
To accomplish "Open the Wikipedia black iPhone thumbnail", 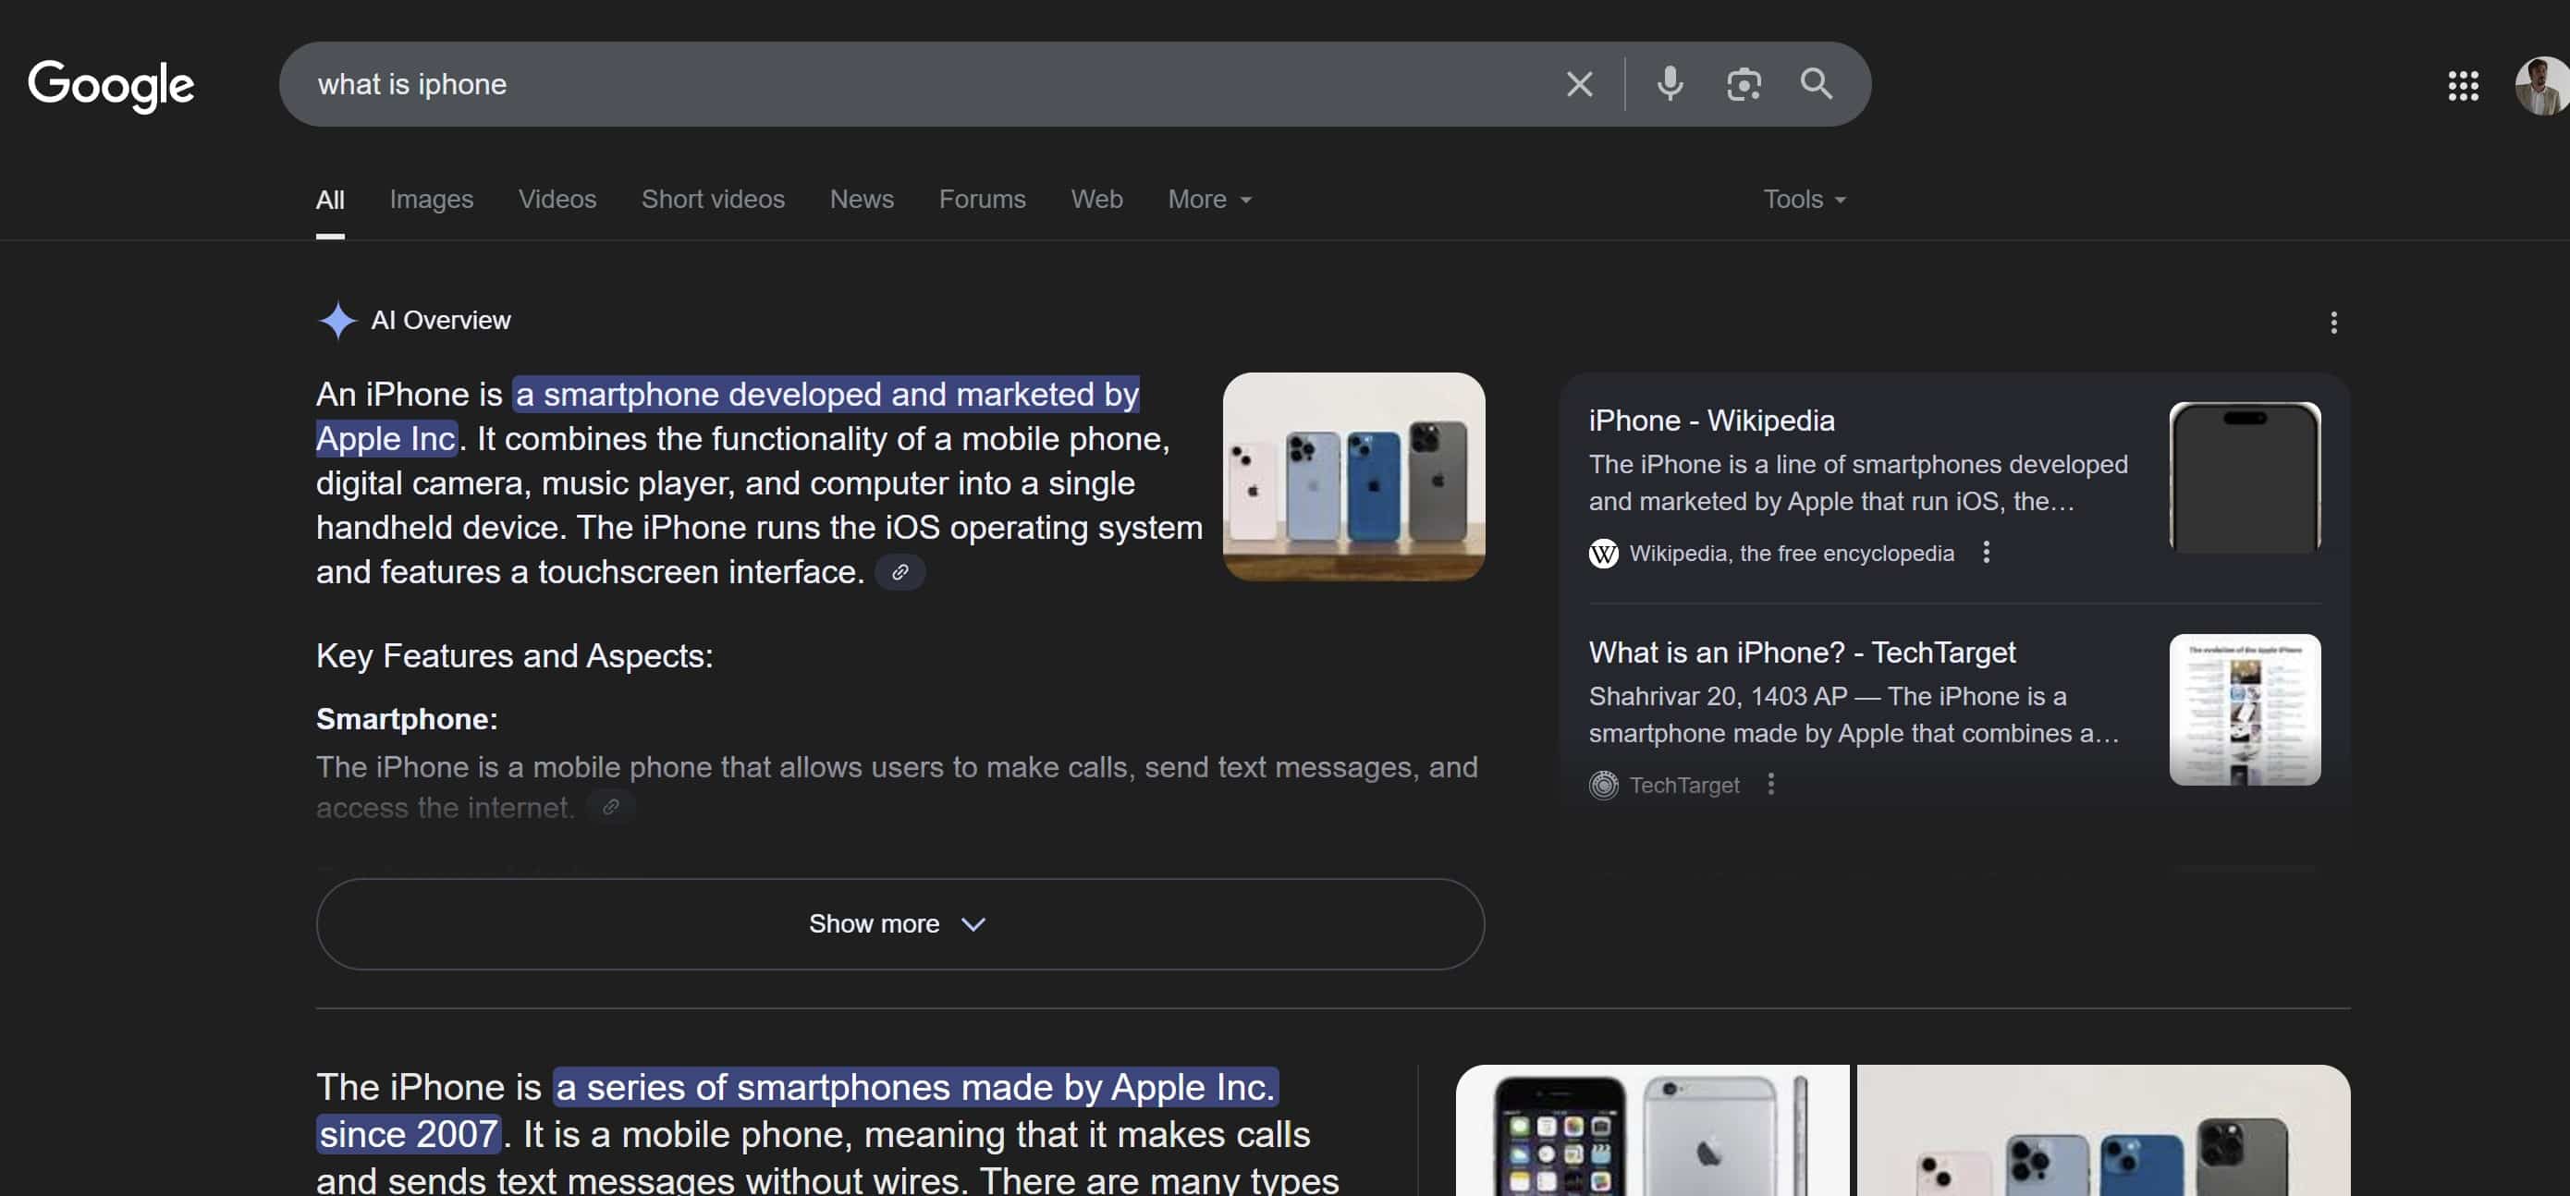I will pos(2244,478).
